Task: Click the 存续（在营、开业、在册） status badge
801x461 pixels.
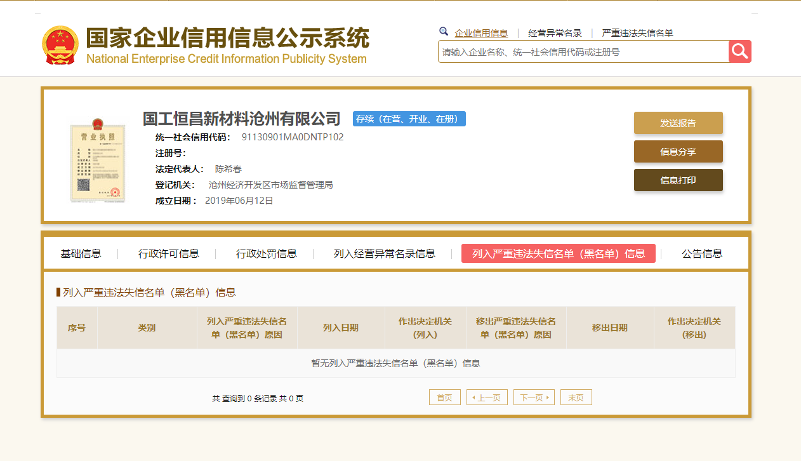Action: [409, 119]
